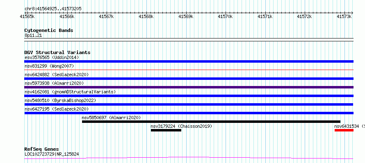This screenshot has width=365, height=163.
Task: Select the blue bar under esv3576565
Action: [189, 61]
